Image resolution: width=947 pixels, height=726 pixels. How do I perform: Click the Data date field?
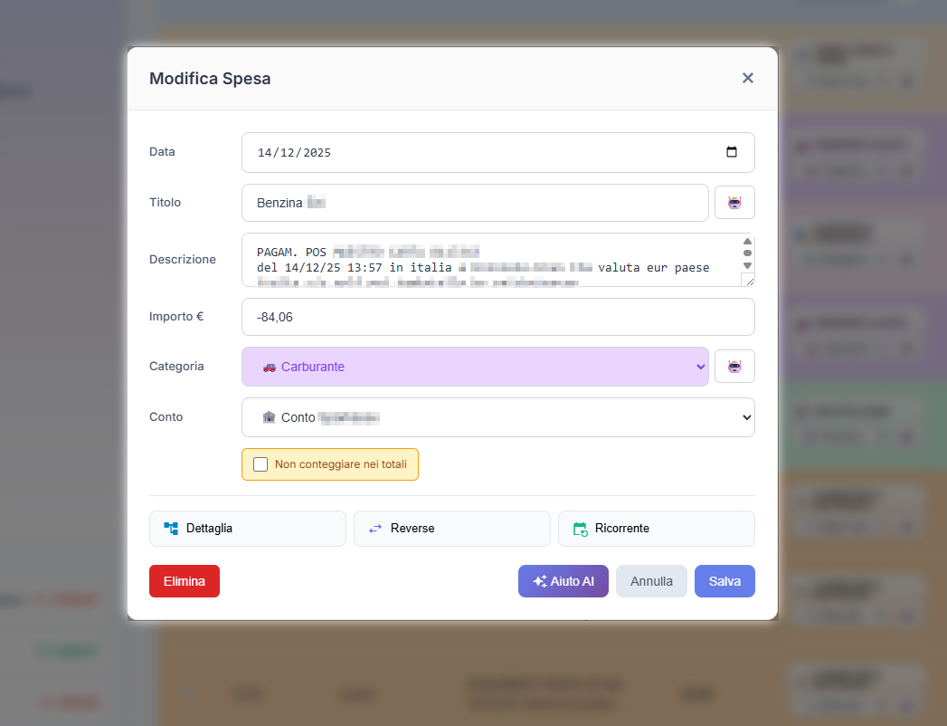498,152
